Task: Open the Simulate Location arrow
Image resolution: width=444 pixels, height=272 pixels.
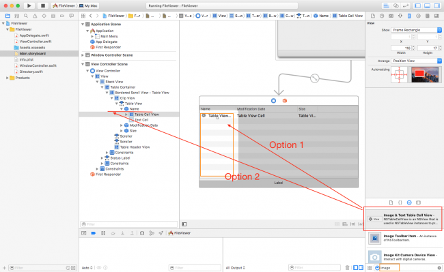Action: pyautogui.click(x=161, y=233)
